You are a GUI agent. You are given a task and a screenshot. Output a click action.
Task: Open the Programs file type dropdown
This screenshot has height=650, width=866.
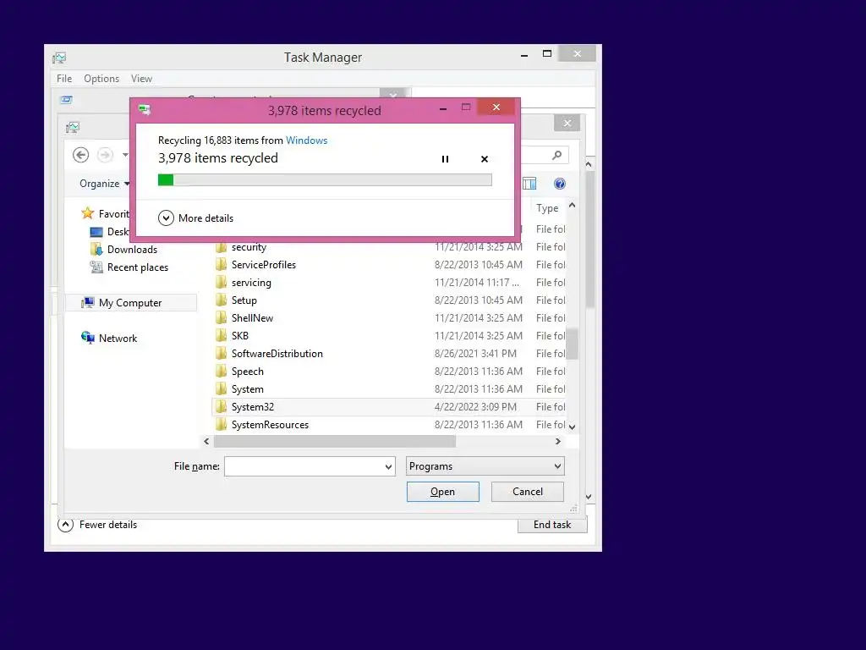point(485,466)
